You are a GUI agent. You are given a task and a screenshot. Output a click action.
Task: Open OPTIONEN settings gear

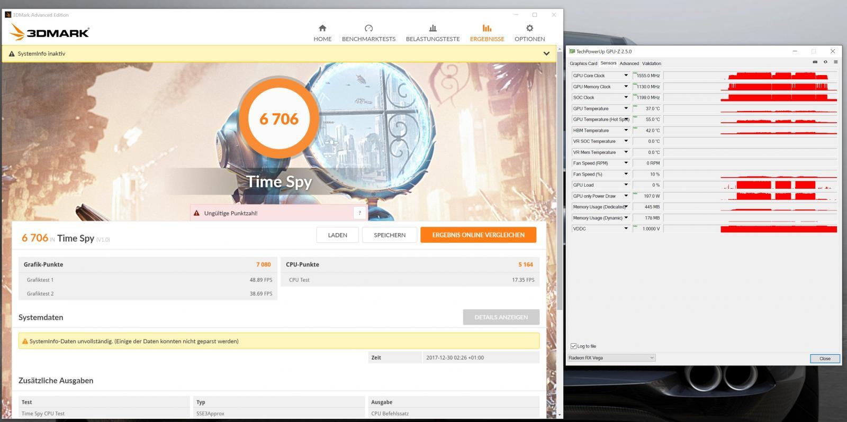[x=529, y=33]
